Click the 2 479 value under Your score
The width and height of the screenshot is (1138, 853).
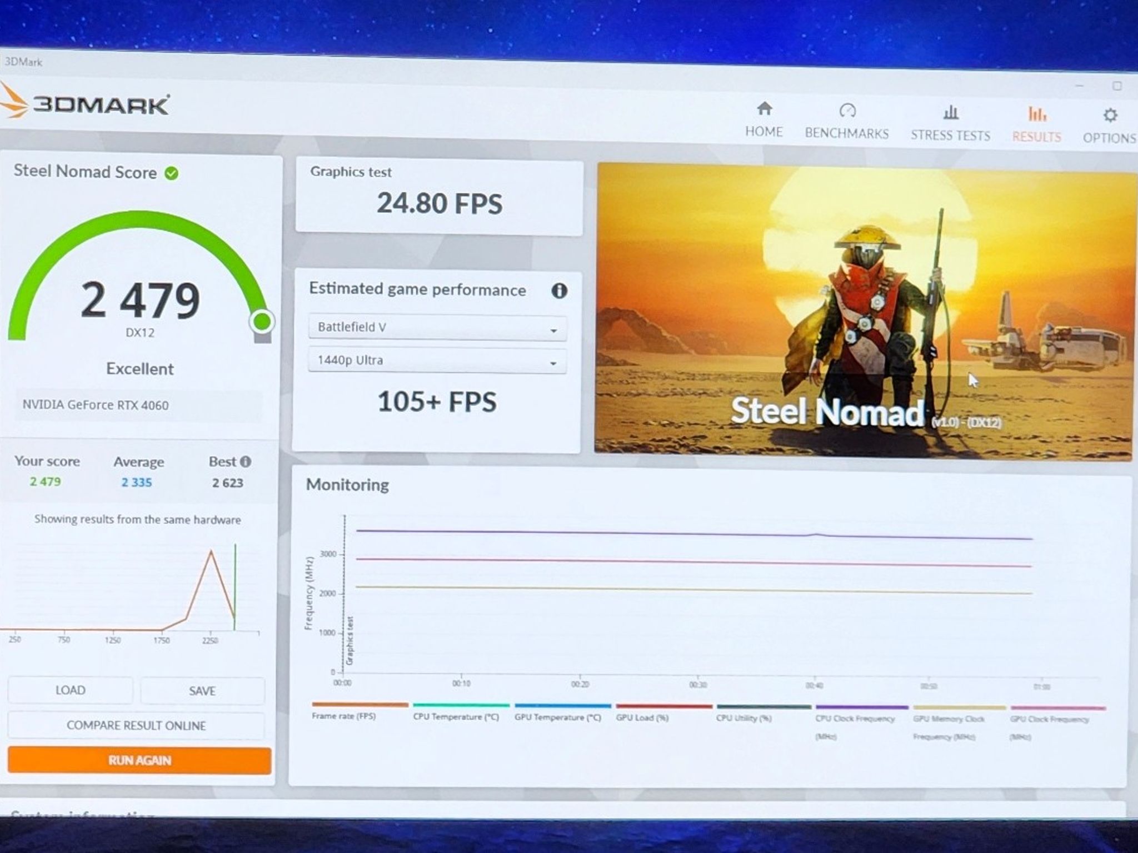click(46, 481)
